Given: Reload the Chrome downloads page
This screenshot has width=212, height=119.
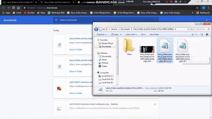Looking at the screenshot, I should [x=13, y=8].
